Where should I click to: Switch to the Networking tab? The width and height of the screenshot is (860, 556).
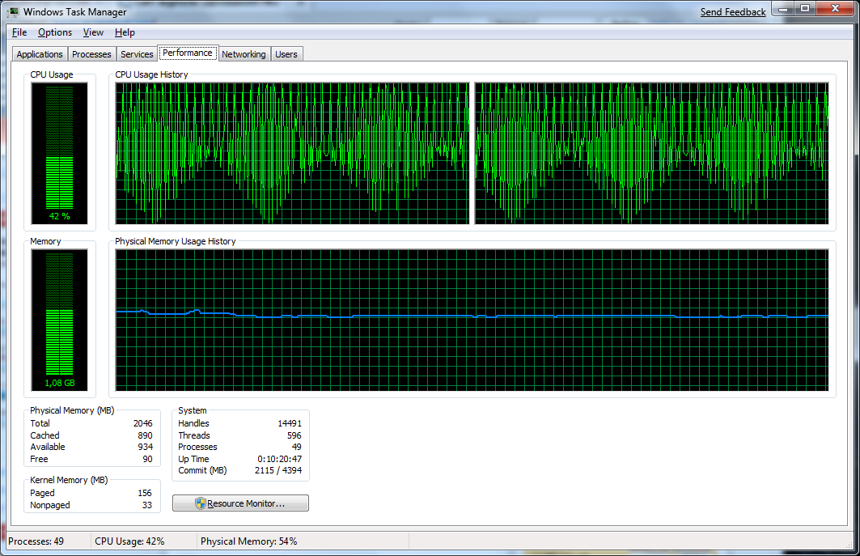click(244, 54)
